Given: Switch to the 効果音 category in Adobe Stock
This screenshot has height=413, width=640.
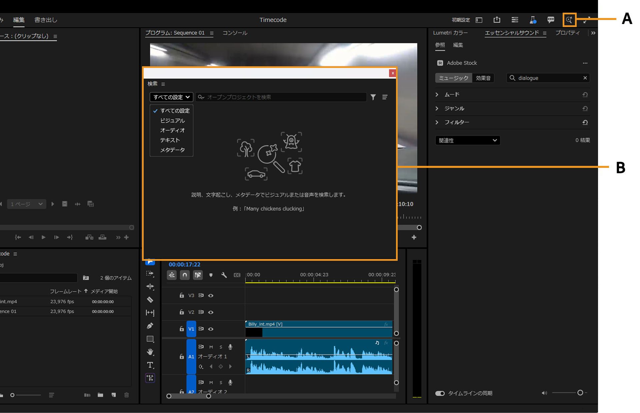Looking at the screenshot, I should pyautogui.click(x=483, y=78).
